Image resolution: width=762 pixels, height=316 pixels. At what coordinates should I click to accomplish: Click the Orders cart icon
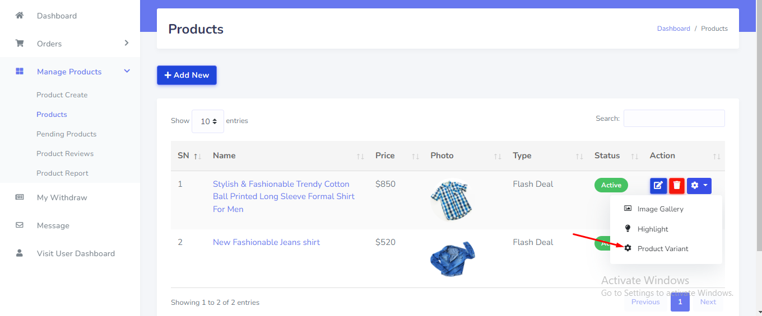pyautogui.click(x=20, y=44)
